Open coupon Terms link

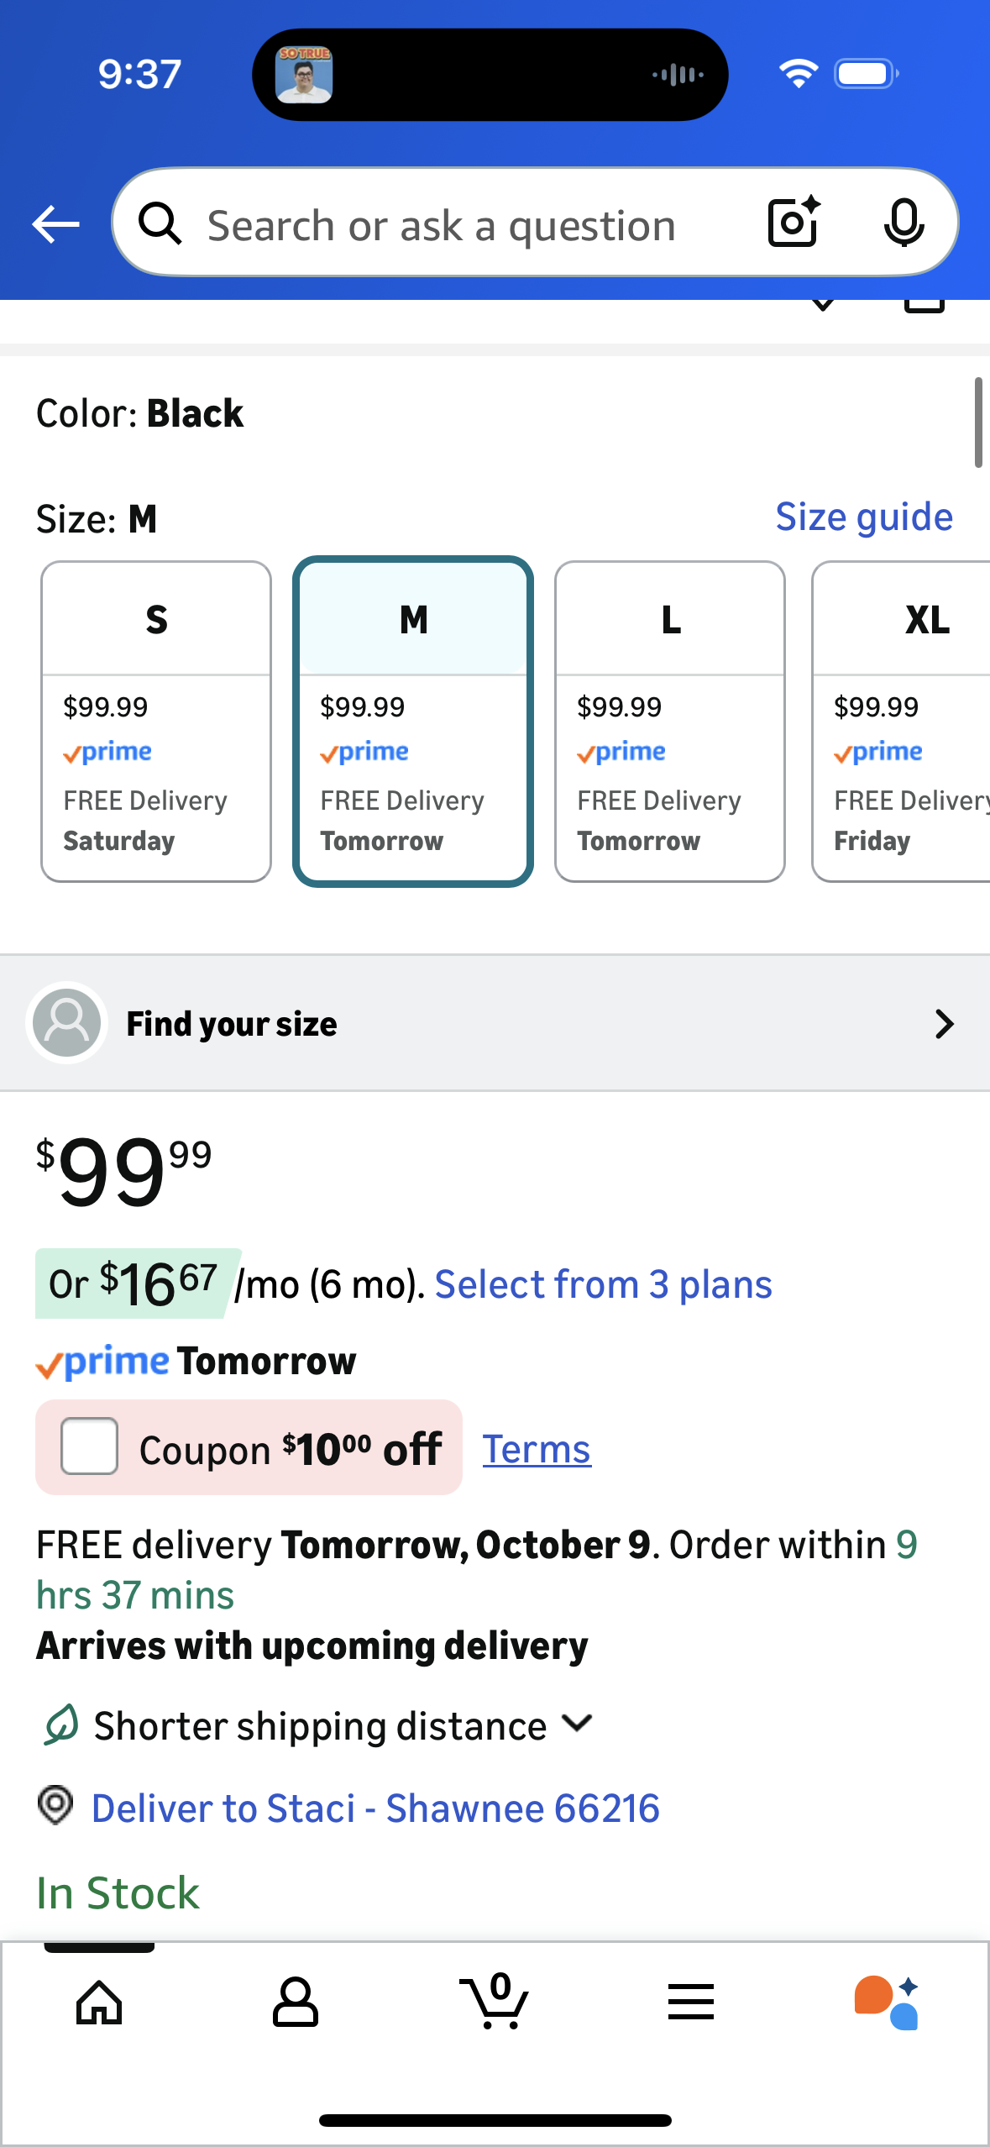pos(537,1450)
